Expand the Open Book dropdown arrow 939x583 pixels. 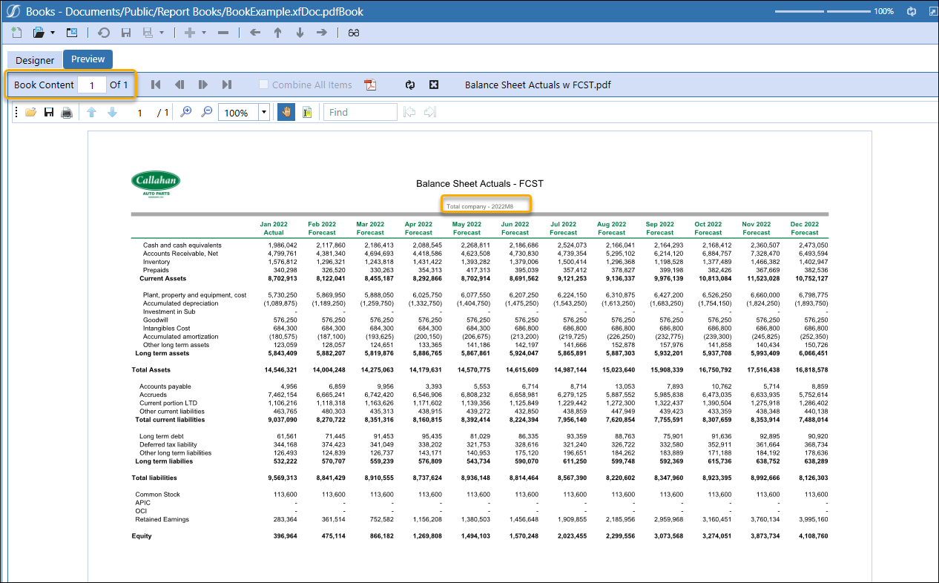tap(53, 33)
